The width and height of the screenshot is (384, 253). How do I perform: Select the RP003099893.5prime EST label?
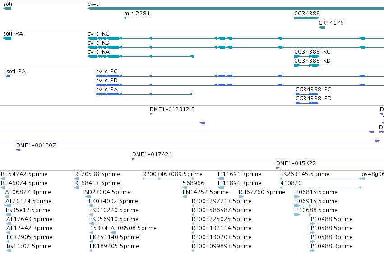point(222,247)
